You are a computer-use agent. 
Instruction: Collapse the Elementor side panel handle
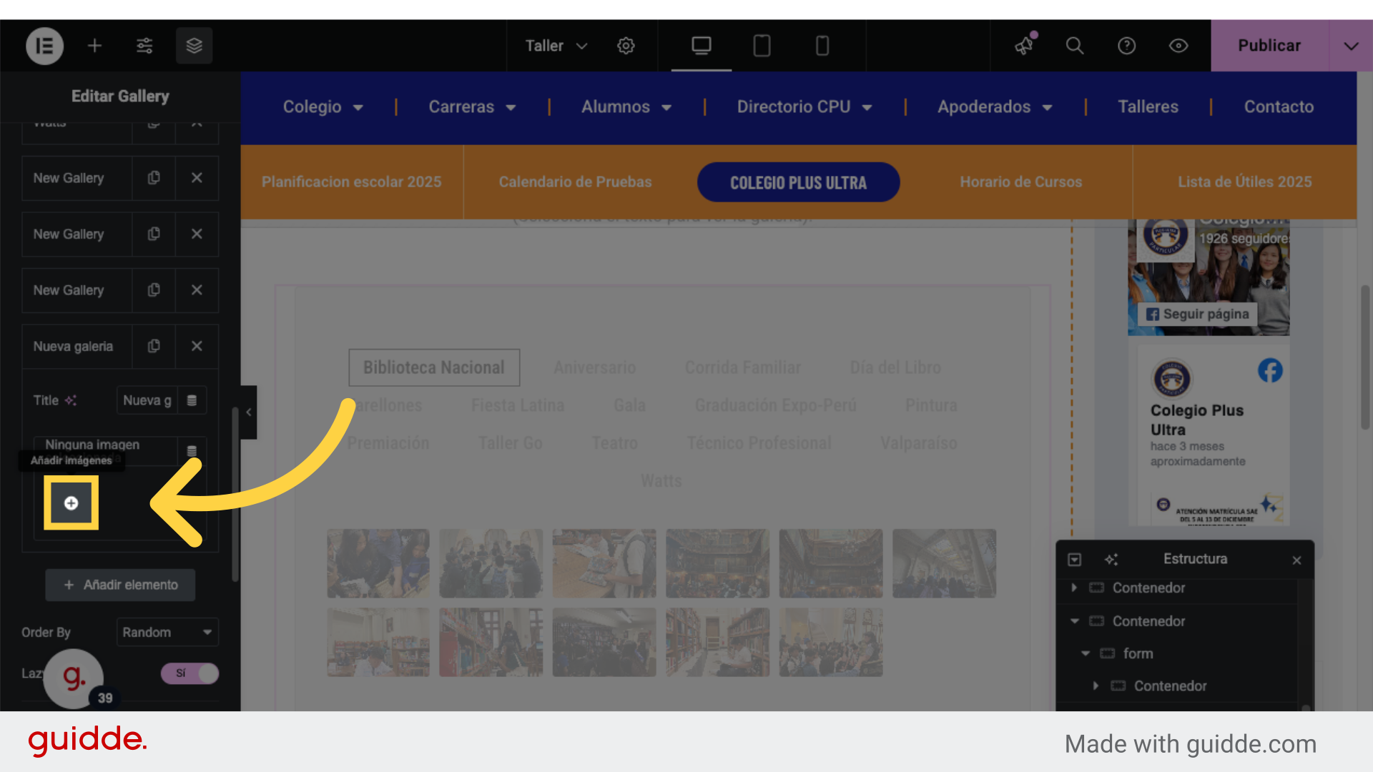(x=248, y=412)
